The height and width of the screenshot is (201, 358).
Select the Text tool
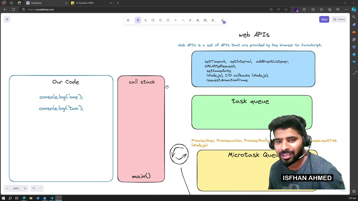pos(198,20)
